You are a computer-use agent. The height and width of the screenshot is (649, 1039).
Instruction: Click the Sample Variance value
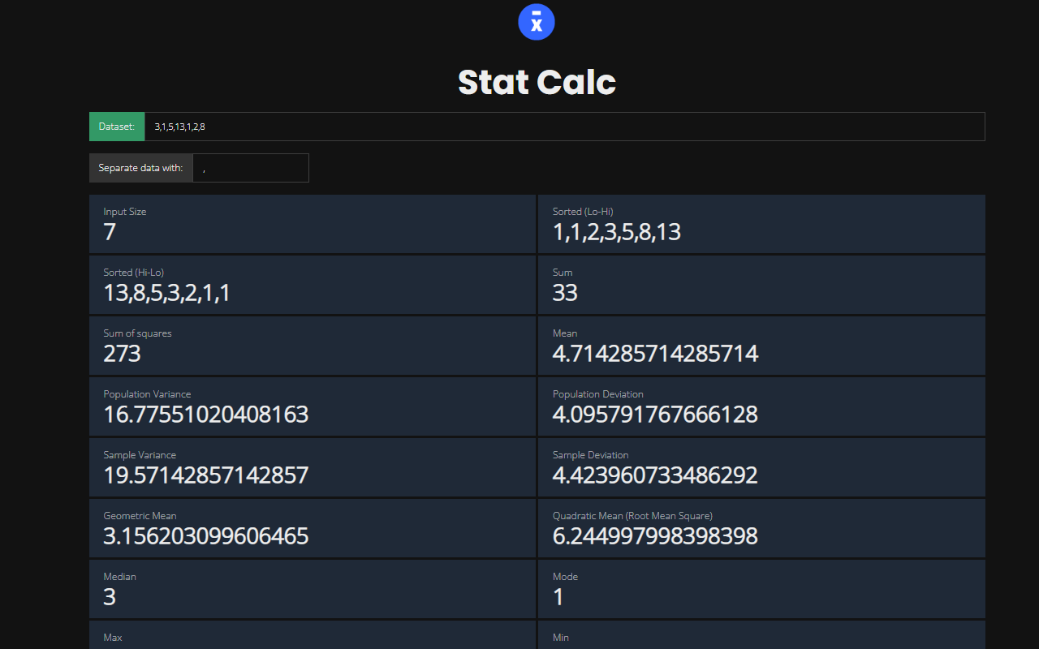(x=206, y=475)
